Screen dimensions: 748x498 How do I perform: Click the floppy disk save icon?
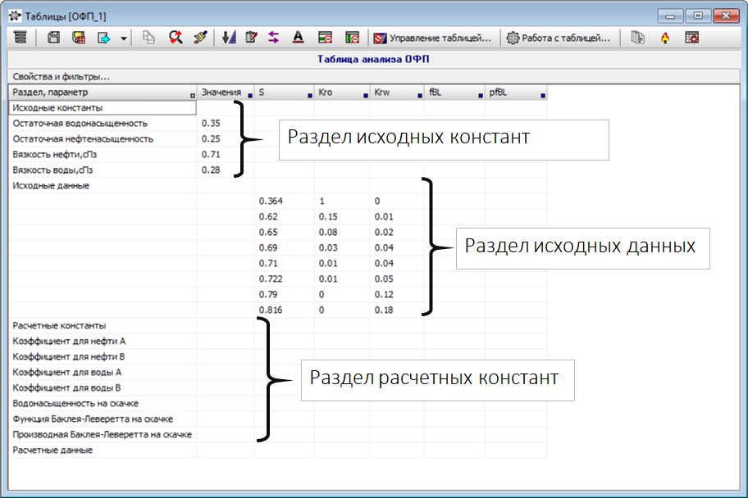pos(53,38)
